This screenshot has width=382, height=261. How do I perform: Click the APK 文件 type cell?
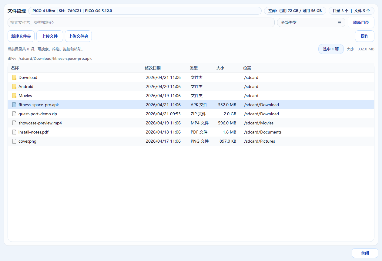click(x=199, y=105)
